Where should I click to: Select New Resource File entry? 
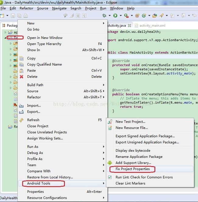(x=132, y=128)
